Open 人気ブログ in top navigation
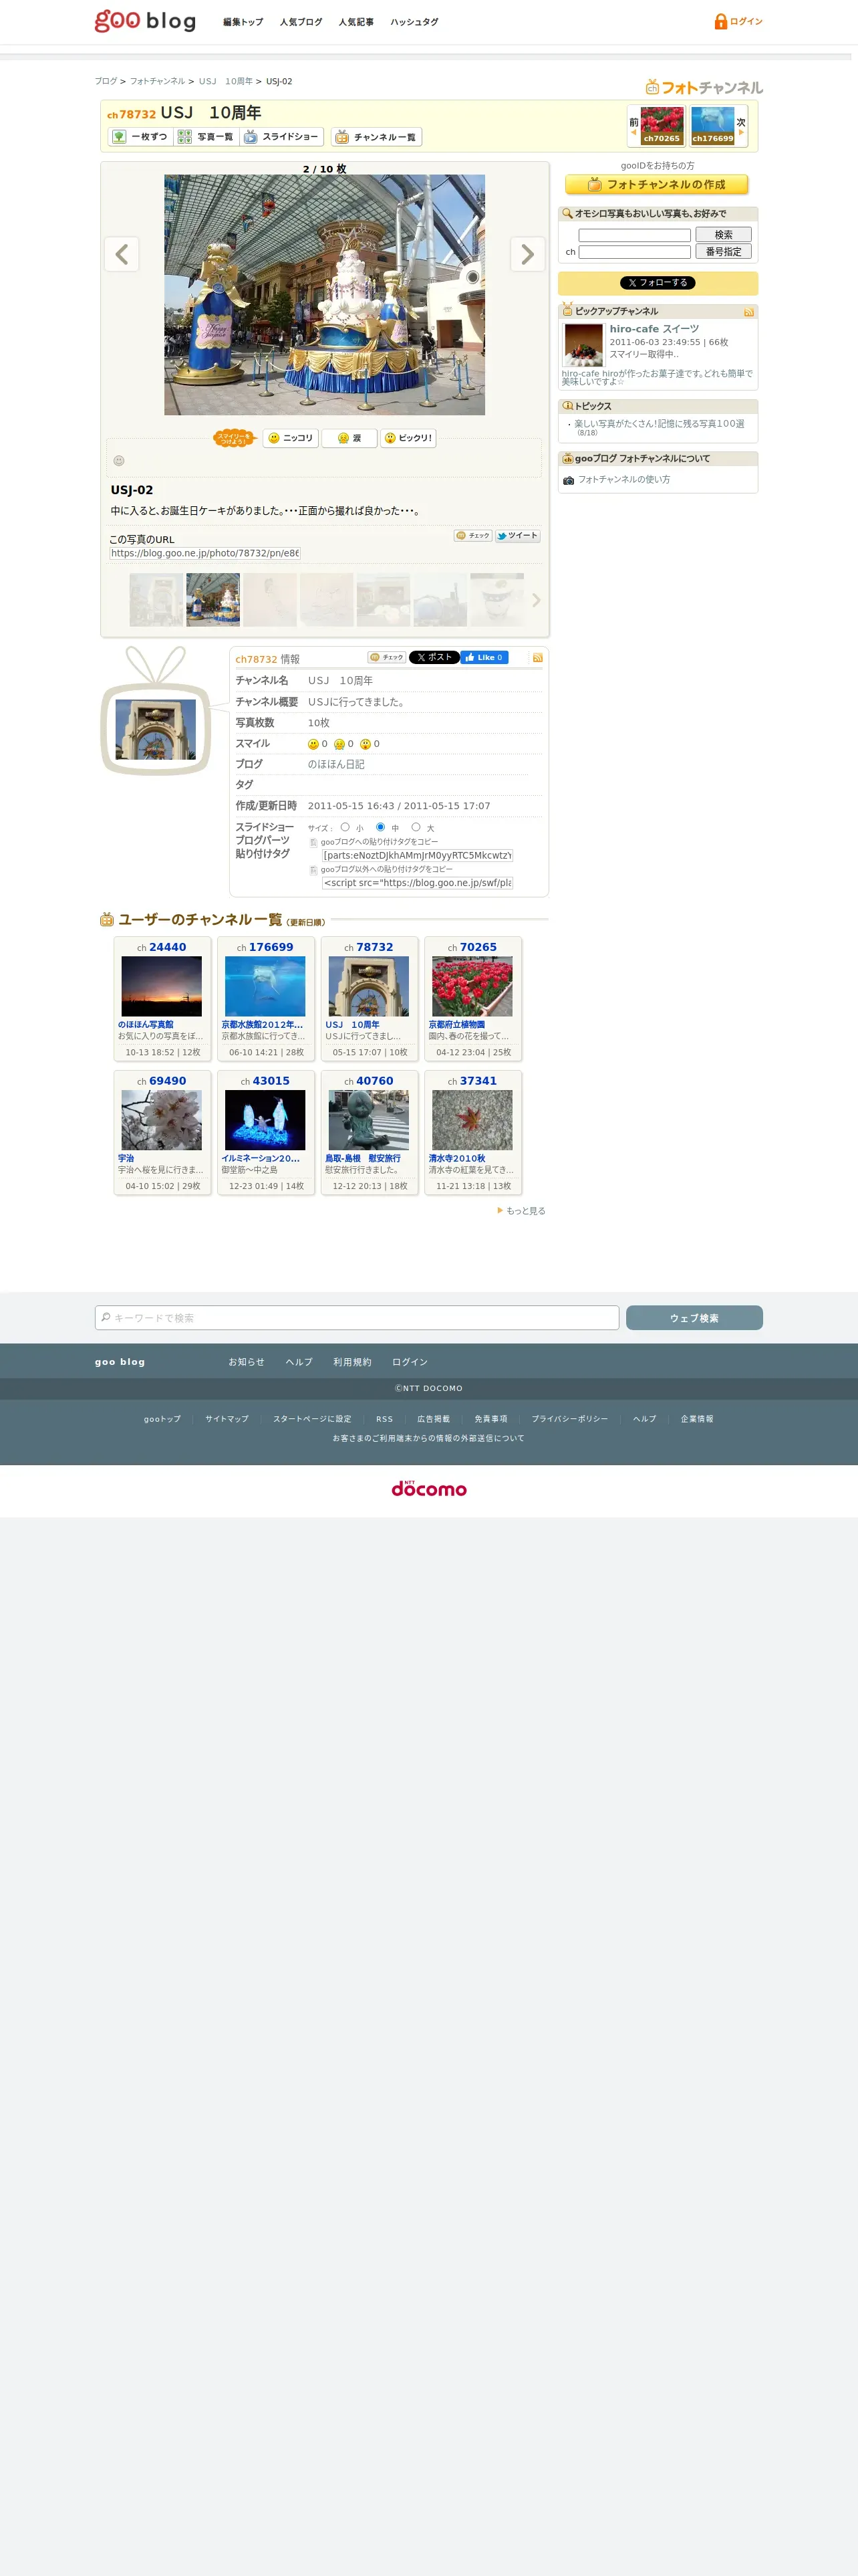858x2576 pixels. coord(301,22)
